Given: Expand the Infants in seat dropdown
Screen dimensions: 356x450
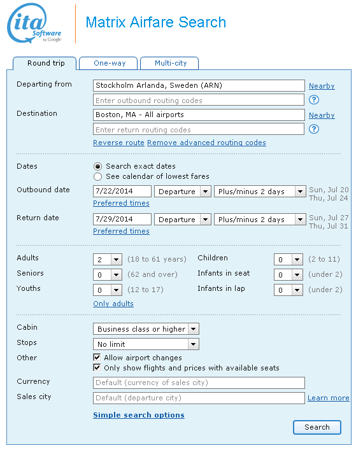Looking at the screenshot, I should 288,275.
